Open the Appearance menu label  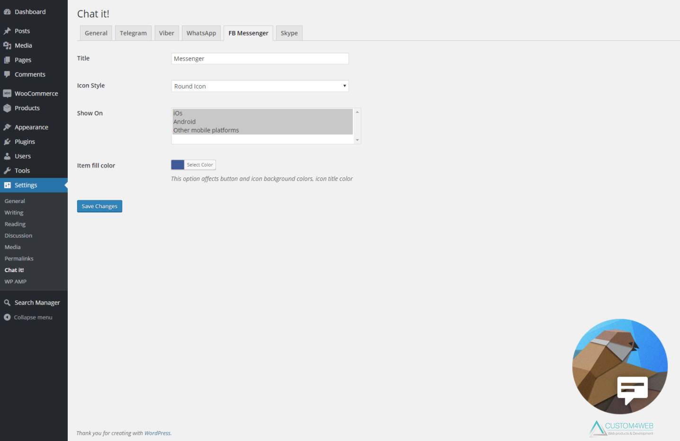[31, 127]
